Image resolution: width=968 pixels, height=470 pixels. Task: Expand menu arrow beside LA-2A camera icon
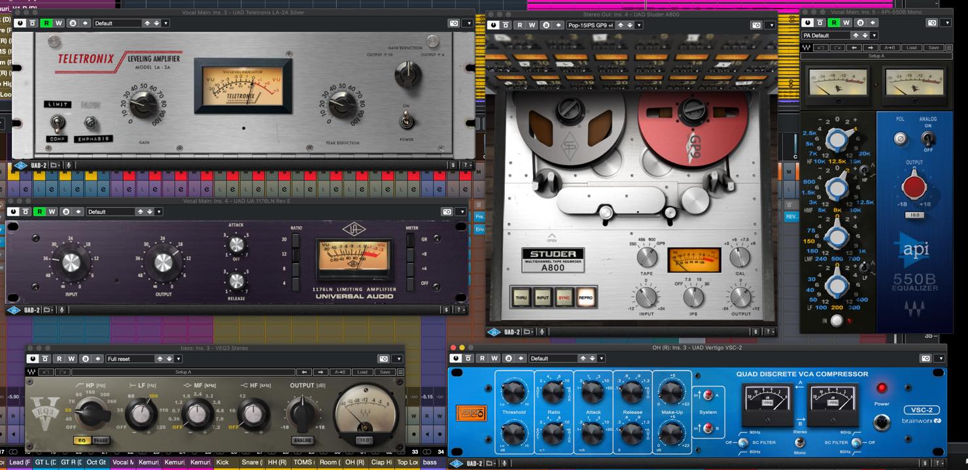pyautogui.click(x=467, y=23)
